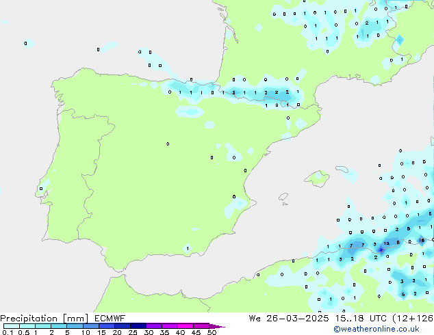This screenshot has width=434, height=335.
Task: Click the 'We' weekday abbreviation
Action: [255, 319]
